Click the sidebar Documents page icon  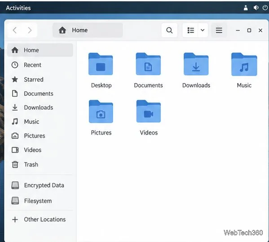(15, 93)
